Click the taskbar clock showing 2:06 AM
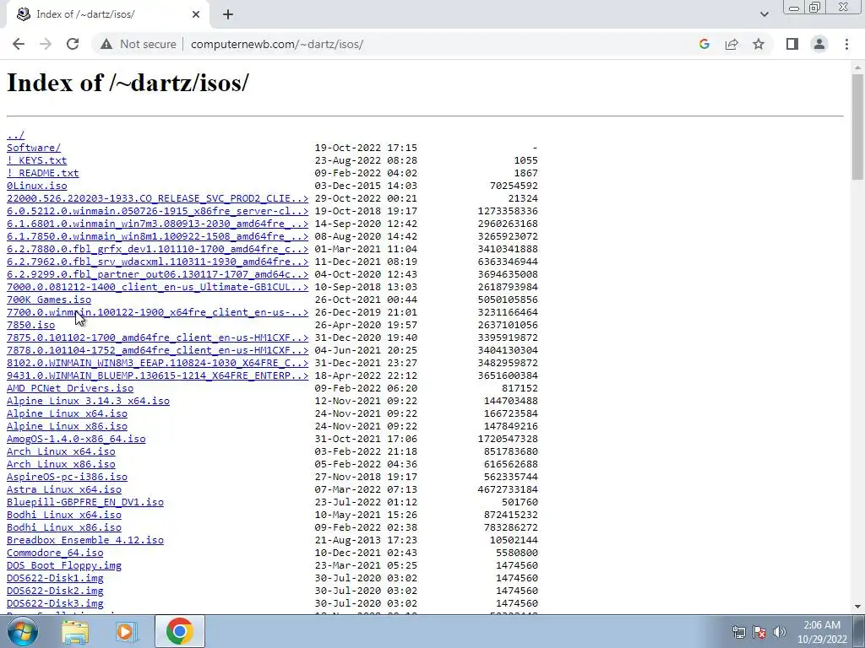This screenshot has height=648, width=865. pyautogui.click(x=822, y=632)
